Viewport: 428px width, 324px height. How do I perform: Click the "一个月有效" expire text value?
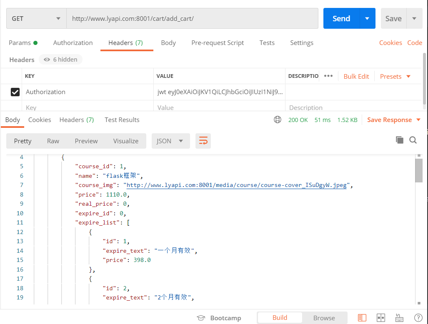(x=174, y=251)
